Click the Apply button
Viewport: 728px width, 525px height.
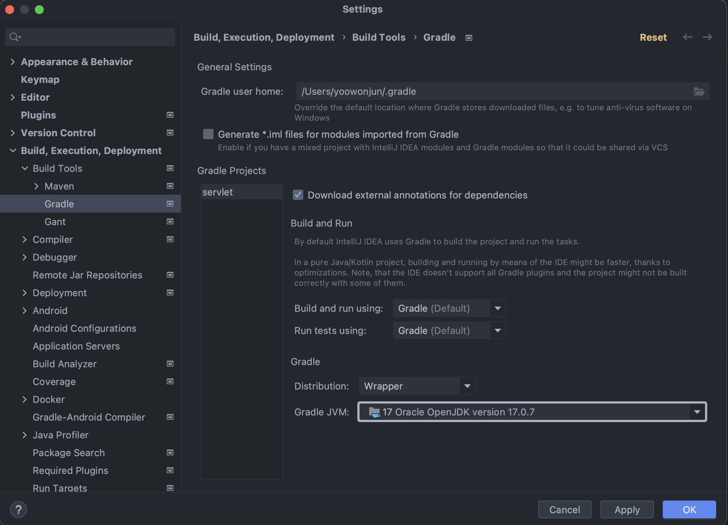[627, 510]
